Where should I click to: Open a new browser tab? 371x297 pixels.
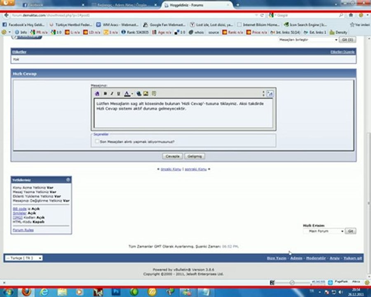(x=238, y=5)
